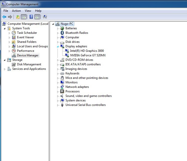Select Device Manager in the left tree

coord(28,55)
